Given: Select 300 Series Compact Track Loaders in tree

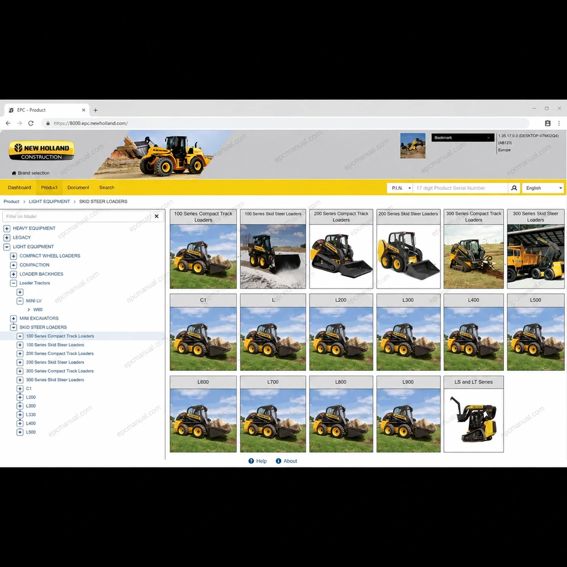Looking at the screenshot, I should coord(60,371).
